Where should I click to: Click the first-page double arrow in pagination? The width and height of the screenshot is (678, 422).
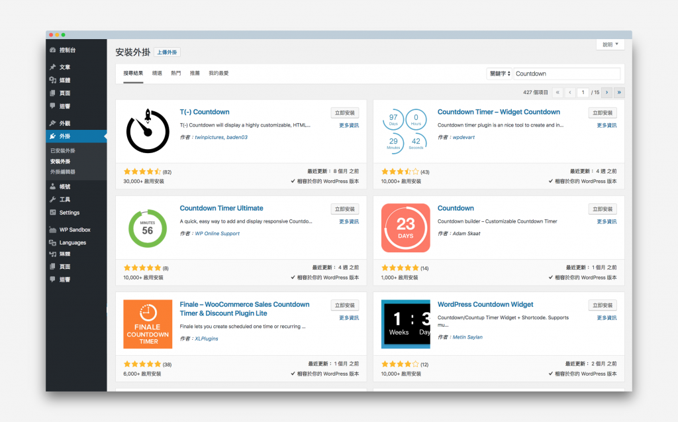pos(557,92)
